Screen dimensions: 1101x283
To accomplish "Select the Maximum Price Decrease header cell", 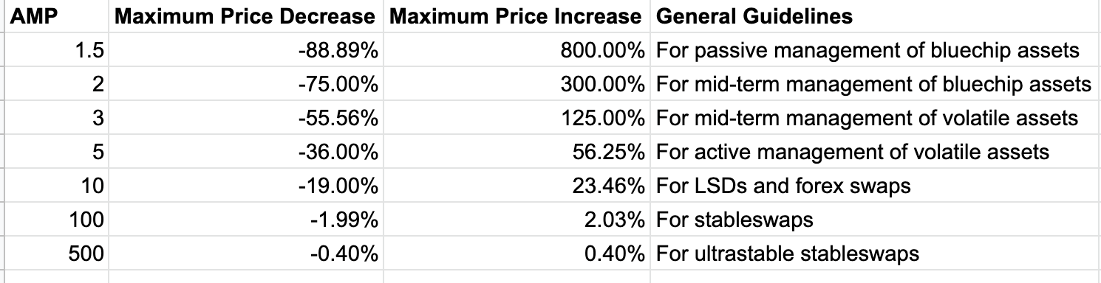I will (246, 16).
